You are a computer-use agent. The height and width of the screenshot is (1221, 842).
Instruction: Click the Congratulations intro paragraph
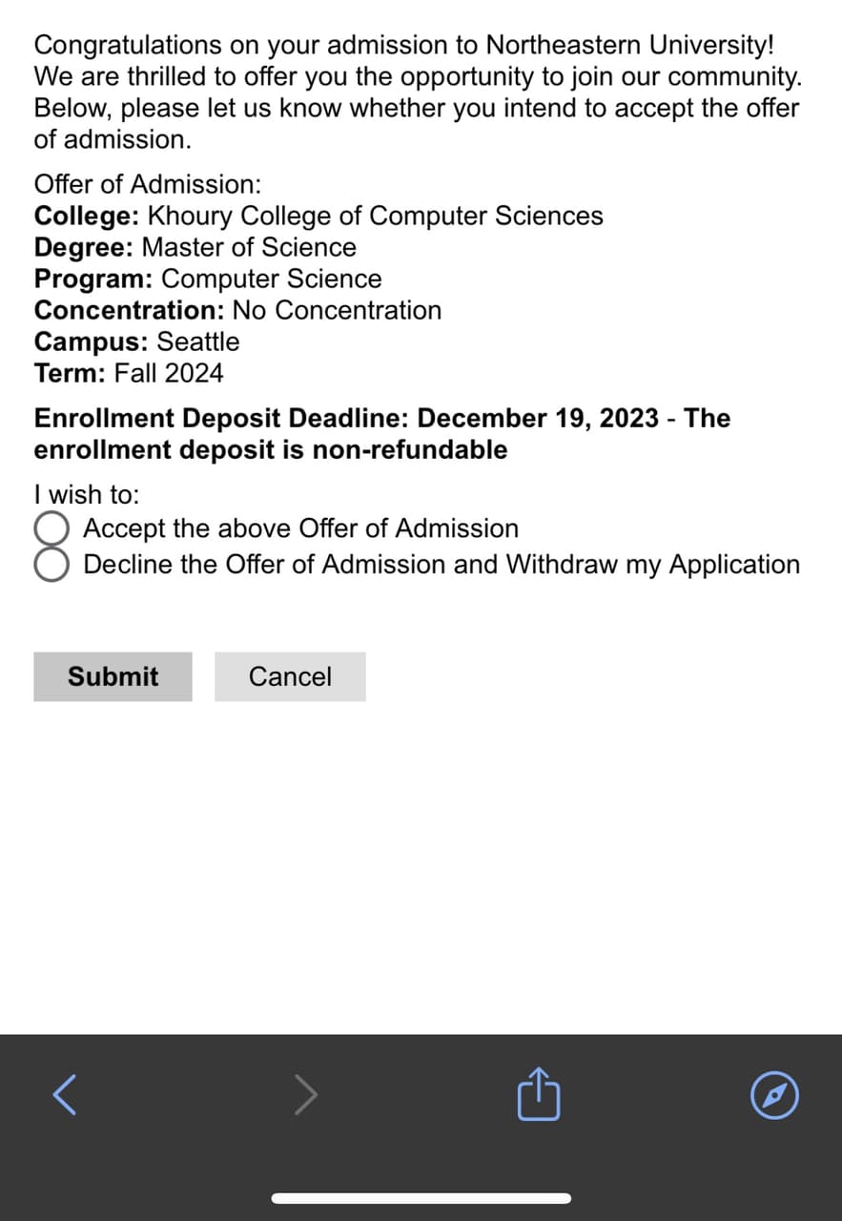coord(417,92)
